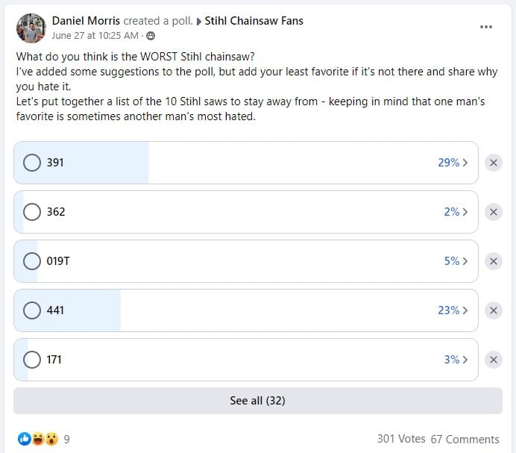Select the 019T radio button
The width and height of the screenshot is (516, 453).
tap(32, 261)
